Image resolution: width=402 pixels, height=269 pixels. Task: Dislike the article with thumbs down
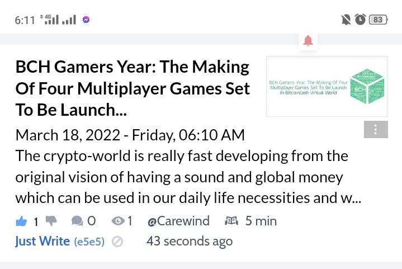(51, 221)
